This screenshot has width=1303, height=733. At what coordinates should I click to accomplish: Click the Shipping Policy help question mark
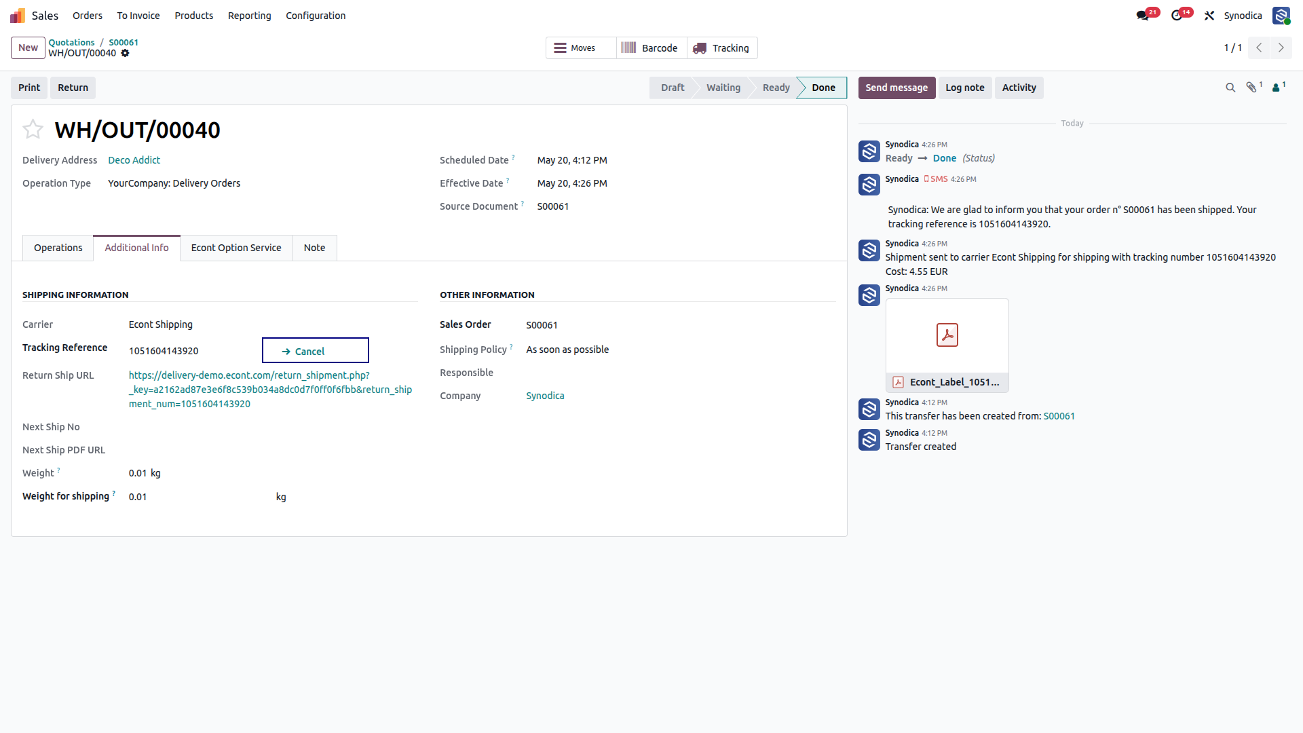511,347
